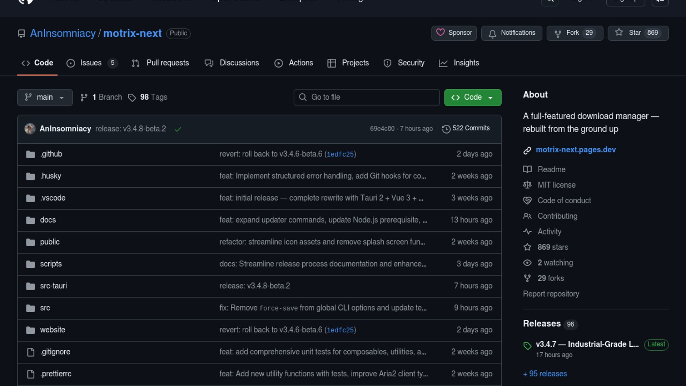Open the src-tauri folder
686x386 pixels.
(x=53, y=286)
